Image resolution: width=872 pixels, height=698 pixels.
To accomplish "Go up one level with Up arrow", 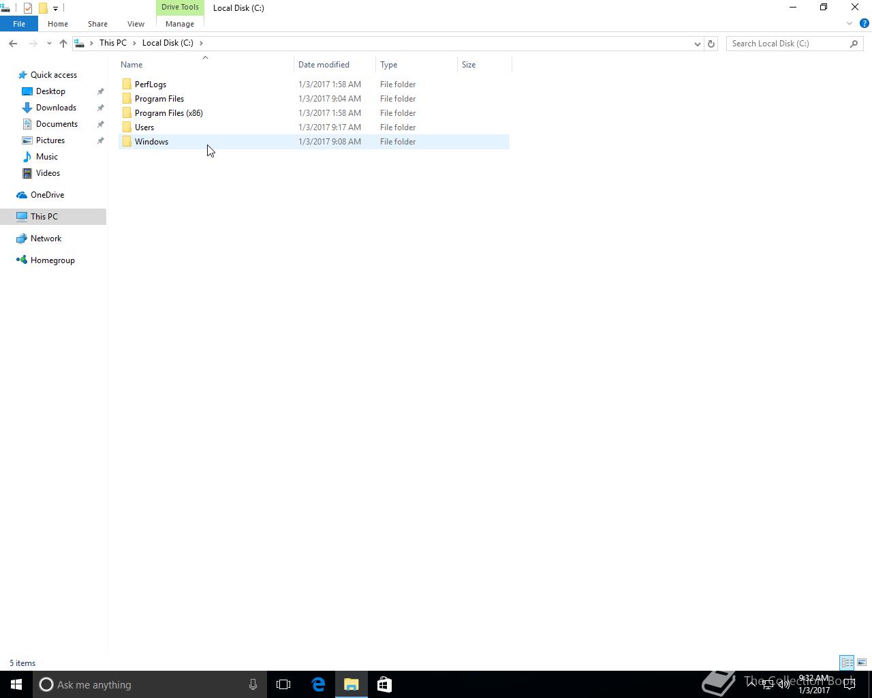I will (x=63, y=44).
